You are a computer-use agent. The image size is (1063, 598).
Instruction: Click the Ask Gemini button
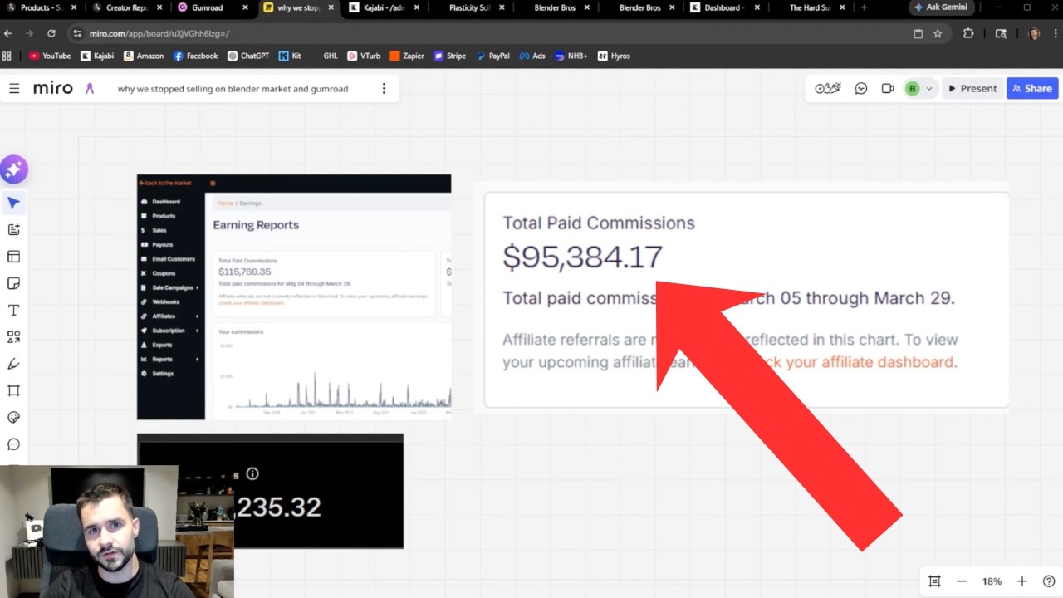pyautogui.click(x=941, y=7)
